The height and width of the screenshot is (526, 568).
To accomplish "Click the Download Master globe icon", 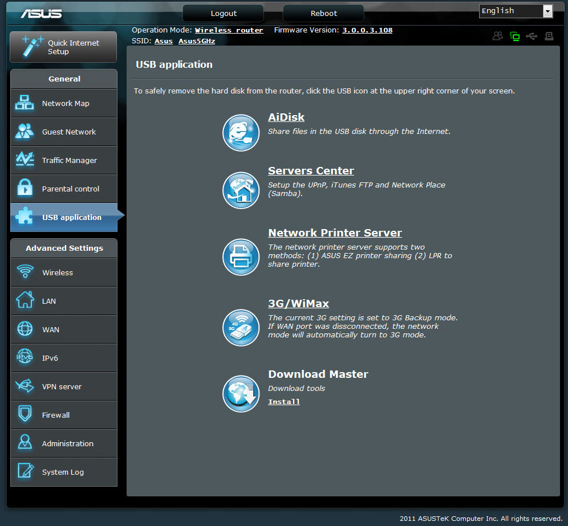I will point(241,394).
